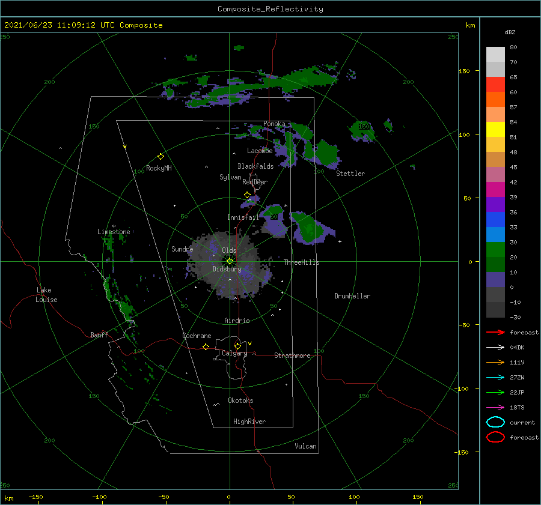Select the 42 dBZ pink color swatch
541x505 pixels.
[495, 174]
